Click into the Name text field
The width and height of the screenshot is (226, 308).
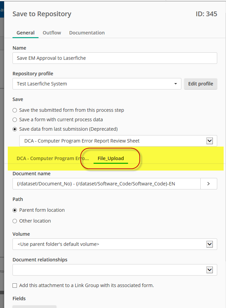pyautogui.click(x=115, y=58)
